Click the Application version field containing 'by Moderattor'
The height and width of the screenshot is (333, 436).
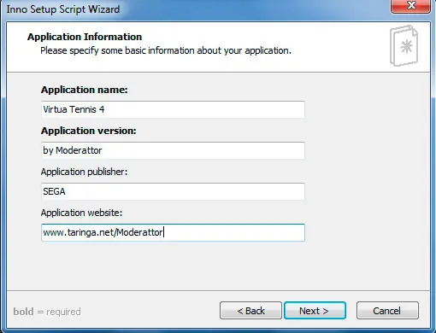tap(173, 150)
